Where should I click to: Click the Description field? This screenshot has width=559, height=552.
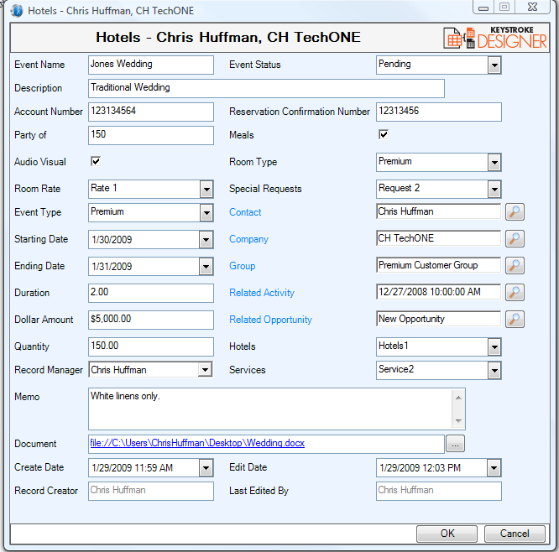[x=266, y=88]
